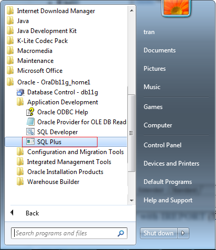Open Devices and Printers
This screenshot has width=216, height=250.
click(x=171, y=164)
